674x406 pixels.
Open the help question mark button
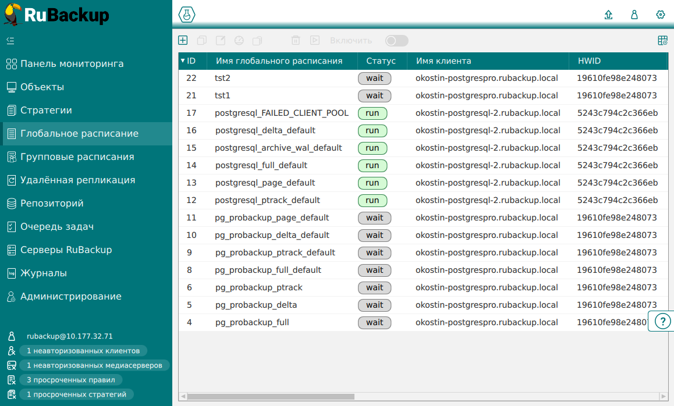pyautogui.click(x=662, y=321)
